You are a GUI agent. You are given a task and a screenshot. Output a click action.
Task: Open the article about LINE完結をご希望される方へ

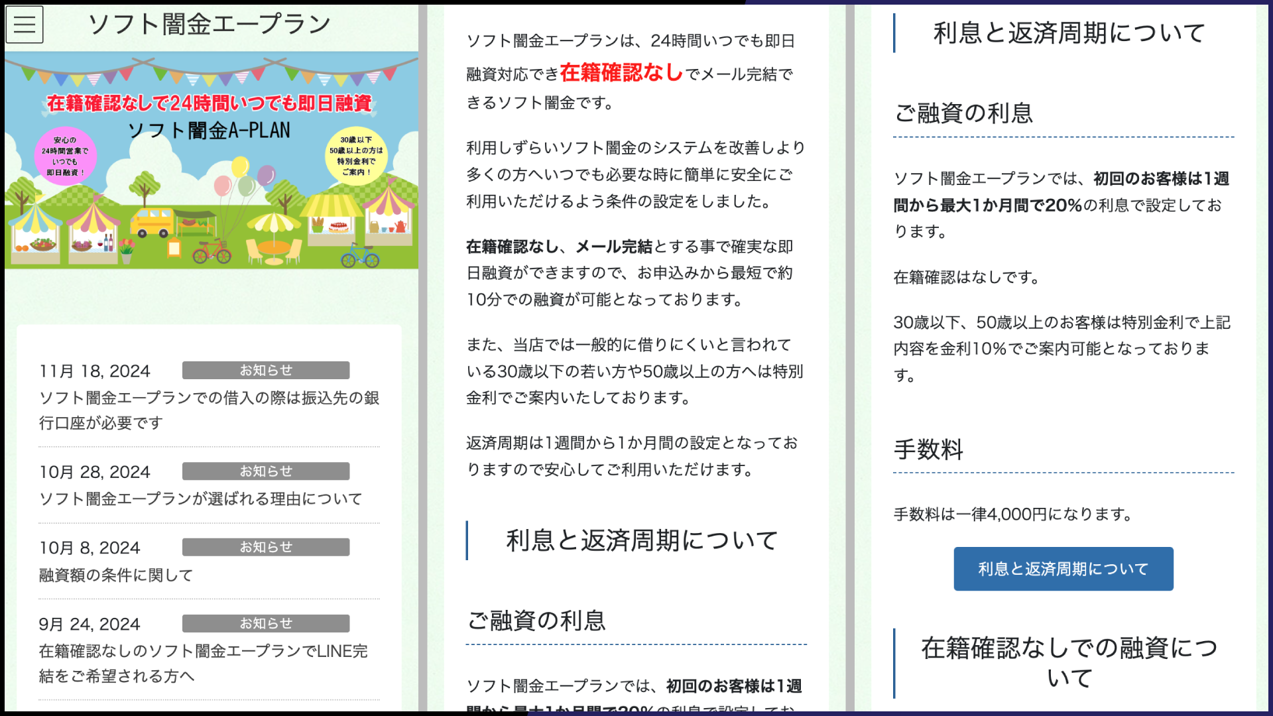tap(204, 664)
